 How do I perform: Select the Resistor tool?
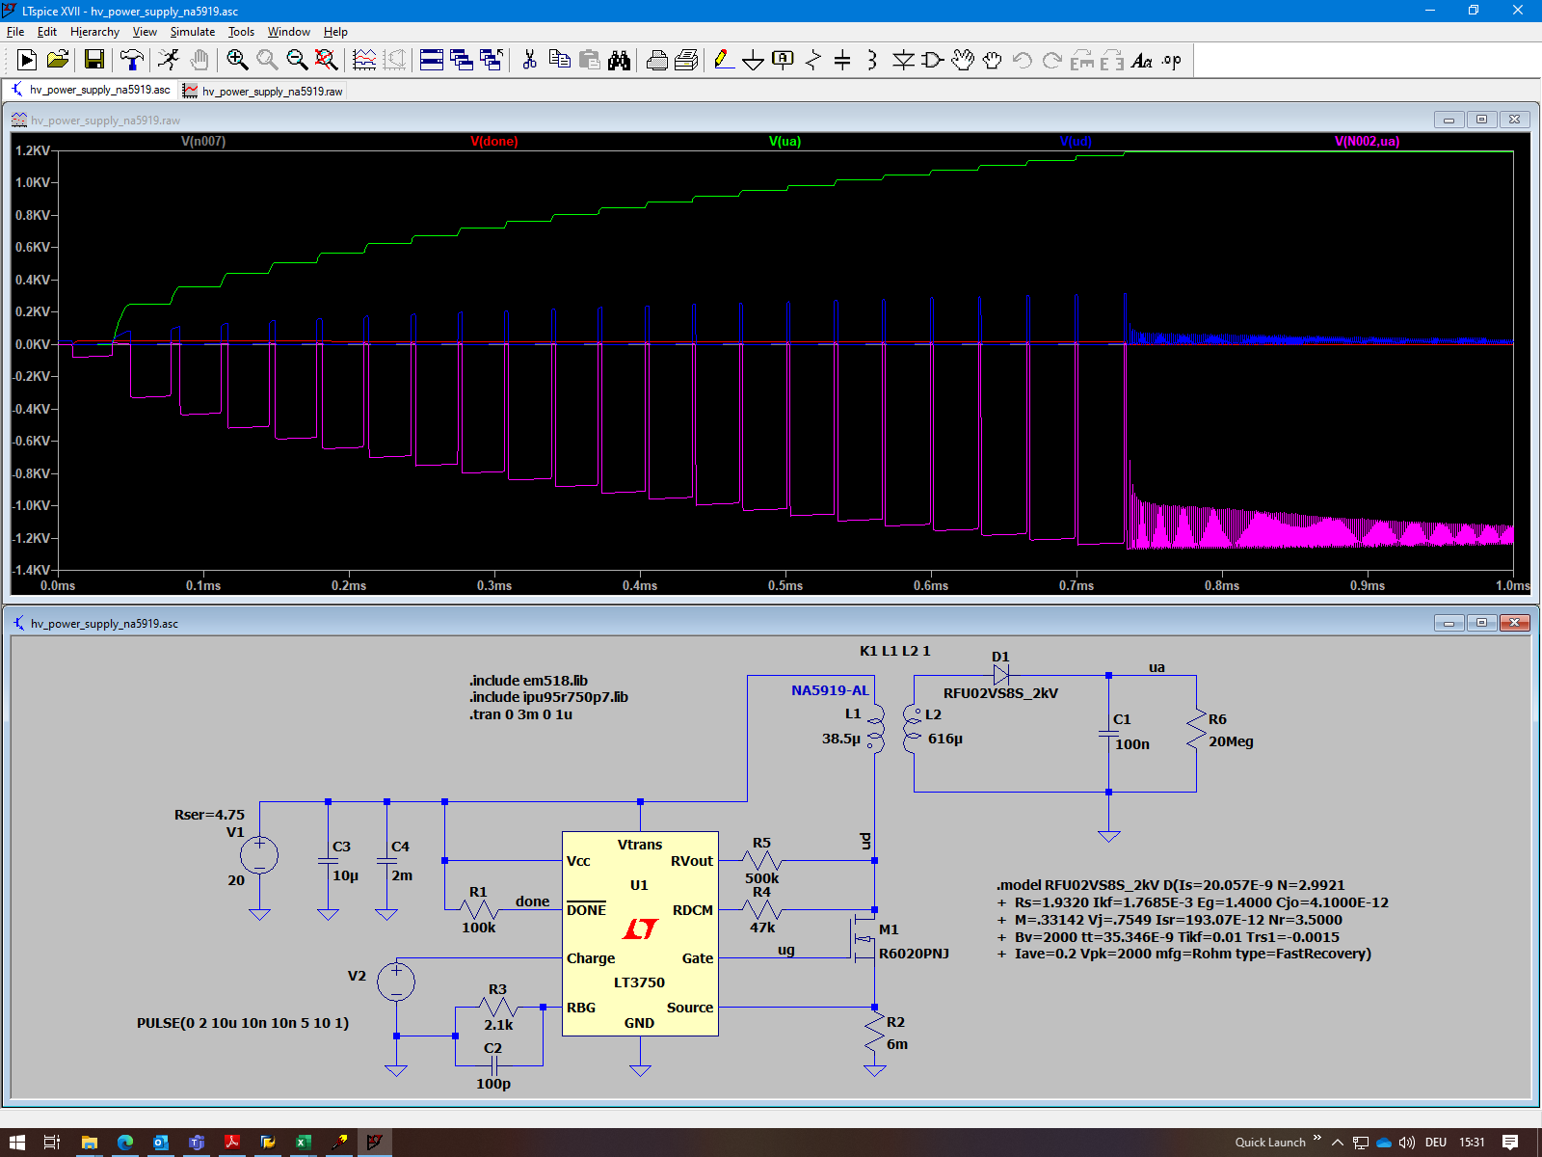[812, 60]
